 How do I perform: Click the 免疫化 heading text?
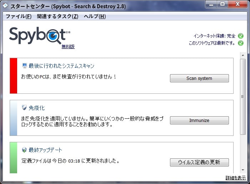click(x=36, y=108)
